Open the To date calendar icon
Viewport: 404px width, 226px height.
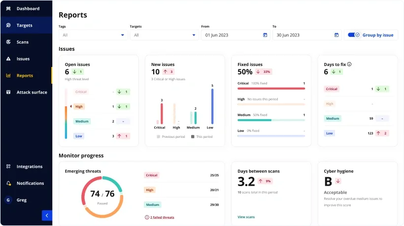[336, 35]
